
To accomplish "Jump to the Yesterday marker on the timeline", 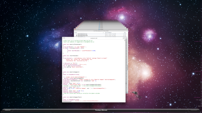I will [197, 71].
